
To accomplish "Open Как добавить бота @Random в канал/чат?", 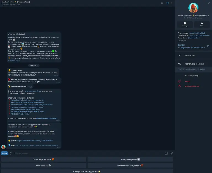I will click(x=28, y=100).
